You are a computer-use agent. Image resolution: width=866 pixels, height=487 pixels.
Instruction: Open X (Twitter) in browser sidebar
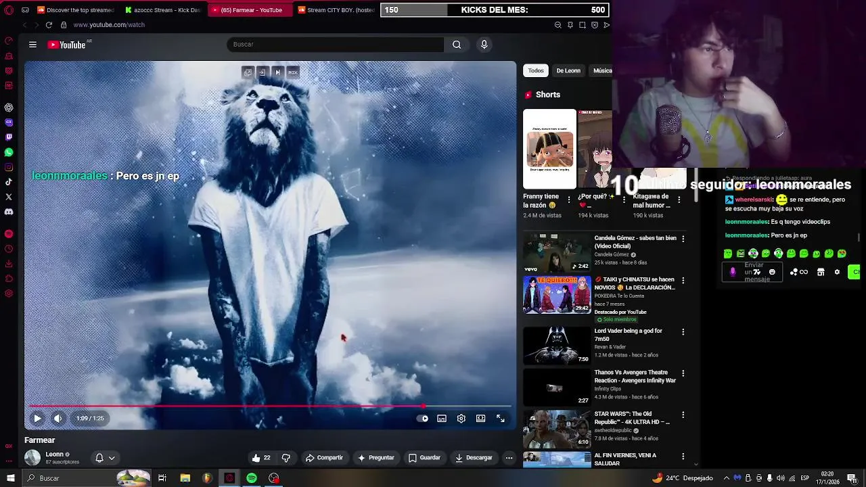click(x=9, y=197)
